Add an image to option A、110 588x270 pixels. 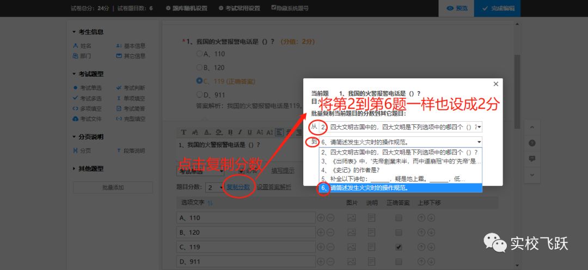pos(351,218)
